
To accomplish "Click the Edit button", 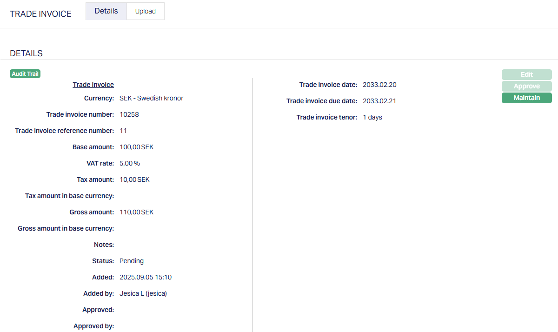I will [x=526, y=74].
